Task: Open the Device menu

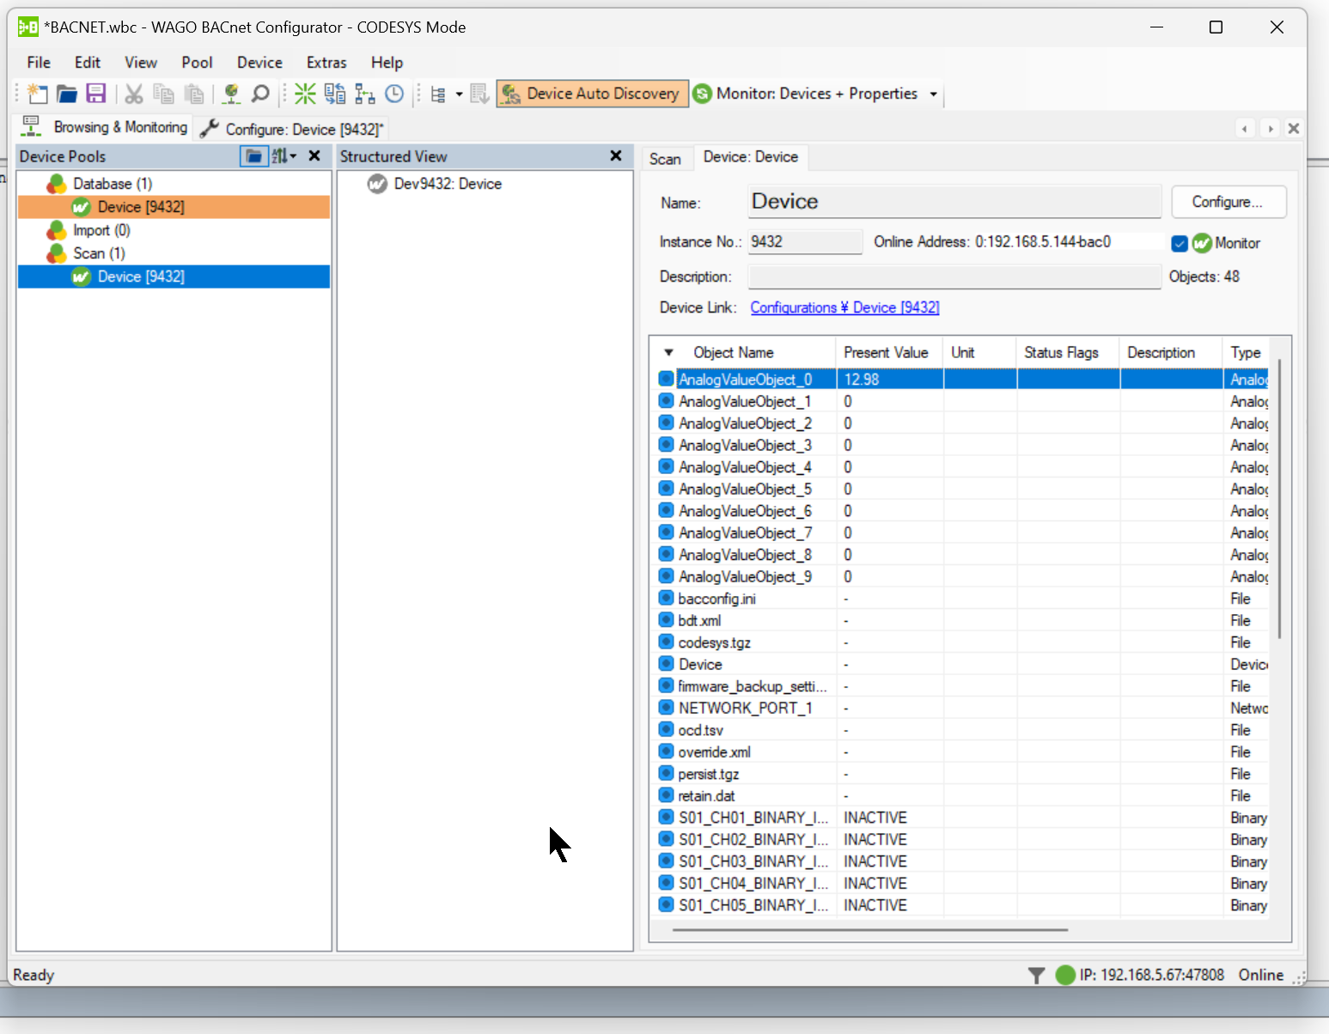Action: (x=259, y=63)
